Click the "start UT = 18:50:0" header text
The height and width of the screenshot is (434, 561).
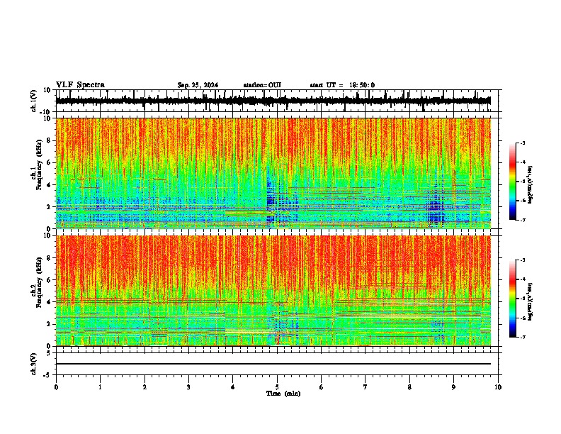coord(342,85)
